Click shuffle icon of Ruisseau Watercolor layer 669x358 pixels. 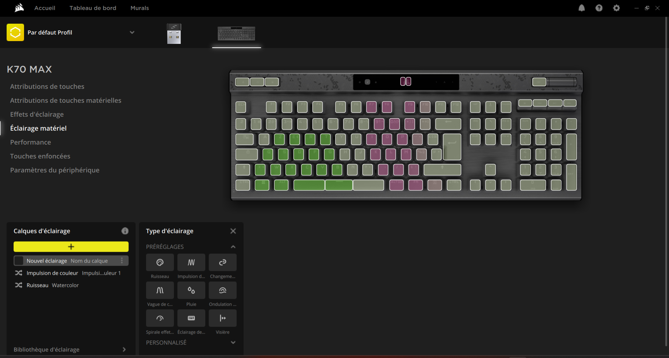[18, 285]
